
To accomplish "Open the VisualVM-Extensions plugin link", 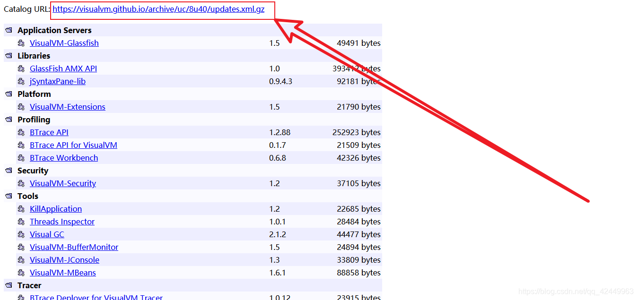I will [67, 107].
